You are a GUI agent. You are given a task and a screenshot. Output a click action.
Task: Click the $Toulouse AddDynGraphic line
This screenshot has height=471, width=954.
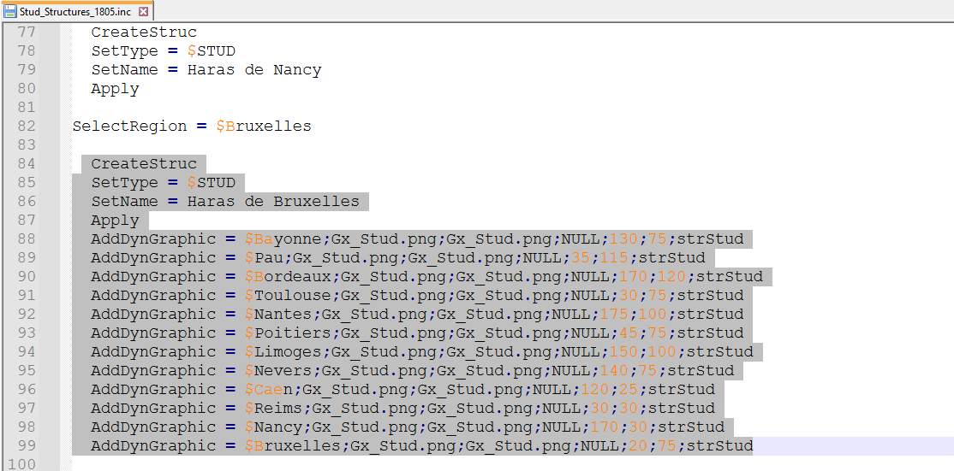(x=417, y=295)
